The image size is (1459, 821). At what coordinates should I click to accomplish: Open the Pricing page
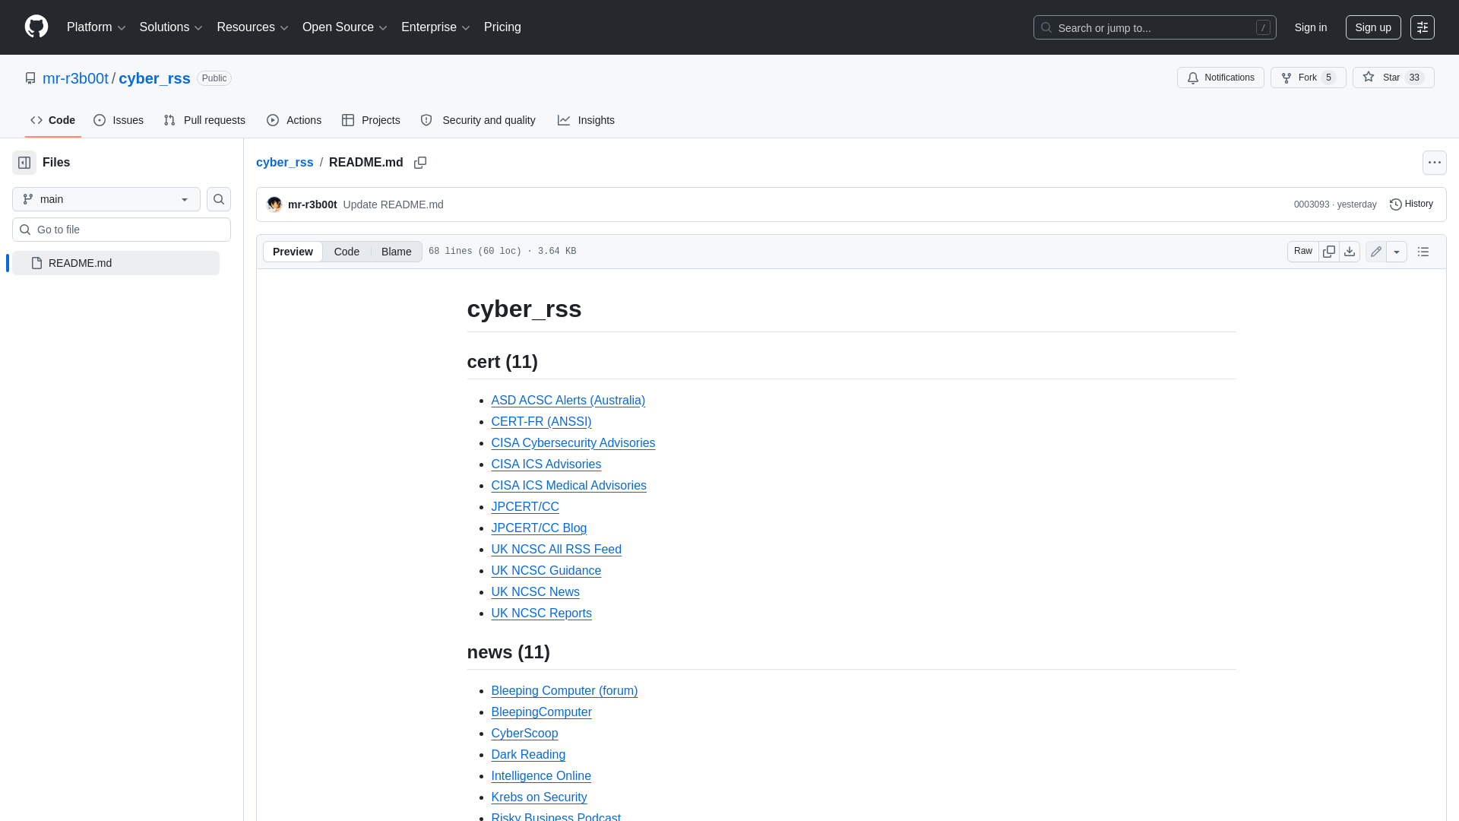[x=502, y=27]
